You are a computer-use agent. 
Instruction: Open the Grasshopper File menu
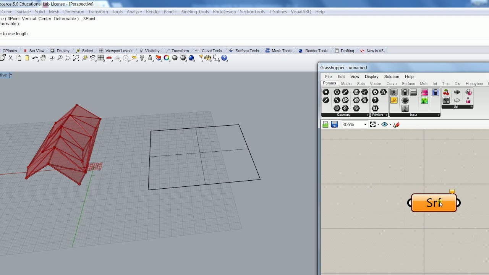329,76
